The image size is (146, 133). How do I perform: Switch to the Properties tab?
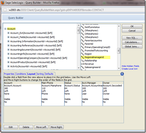(x=9, y=74)
